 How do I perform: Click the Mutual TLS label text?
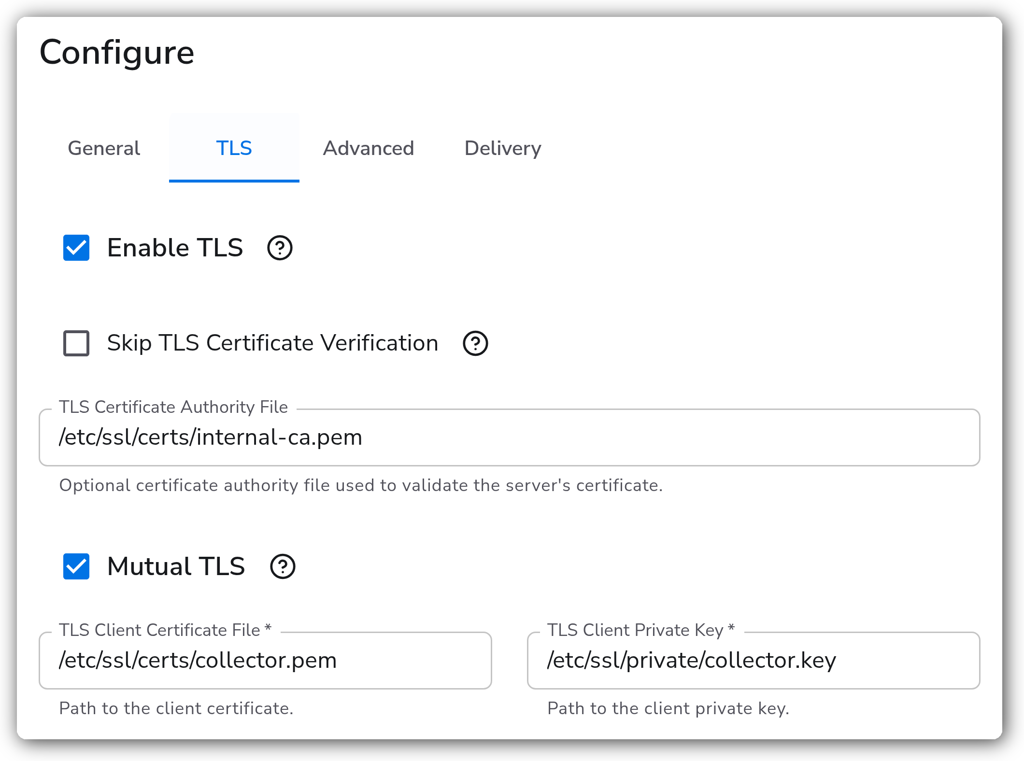click(176, 566)
